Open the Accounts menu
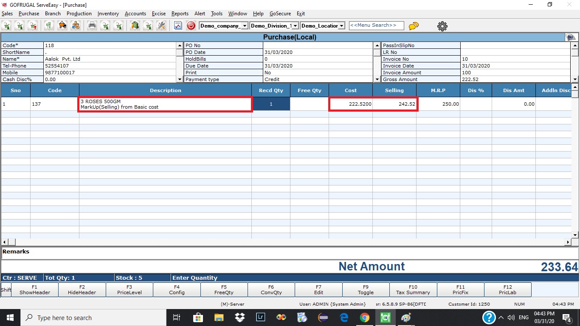Image resolution: width=580 pixels, height=326 pixels. [135, 14]
